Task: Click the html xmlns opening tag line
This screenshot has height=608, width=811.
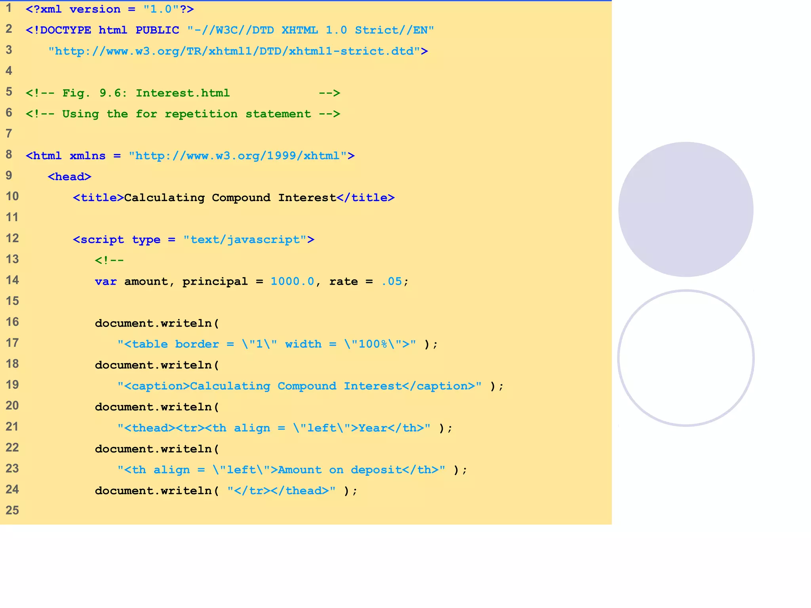Action: click(190, 156)
